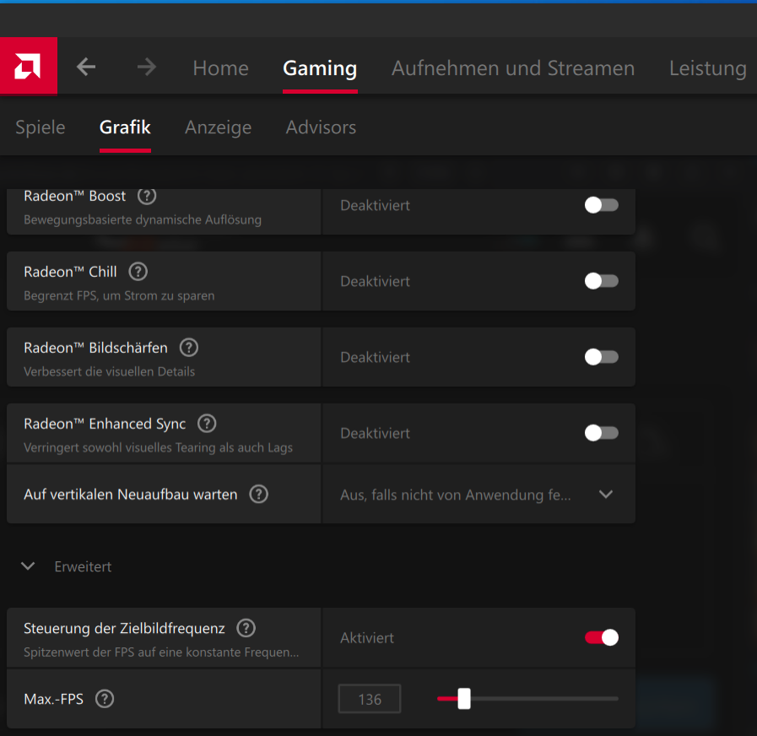
Task: Click Deaktiviert status for Radeon Chill
Action: tap(375, 281)
